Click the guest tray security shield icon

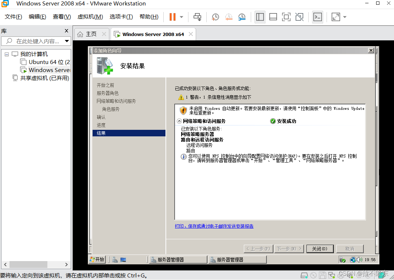tap(342, 260)
